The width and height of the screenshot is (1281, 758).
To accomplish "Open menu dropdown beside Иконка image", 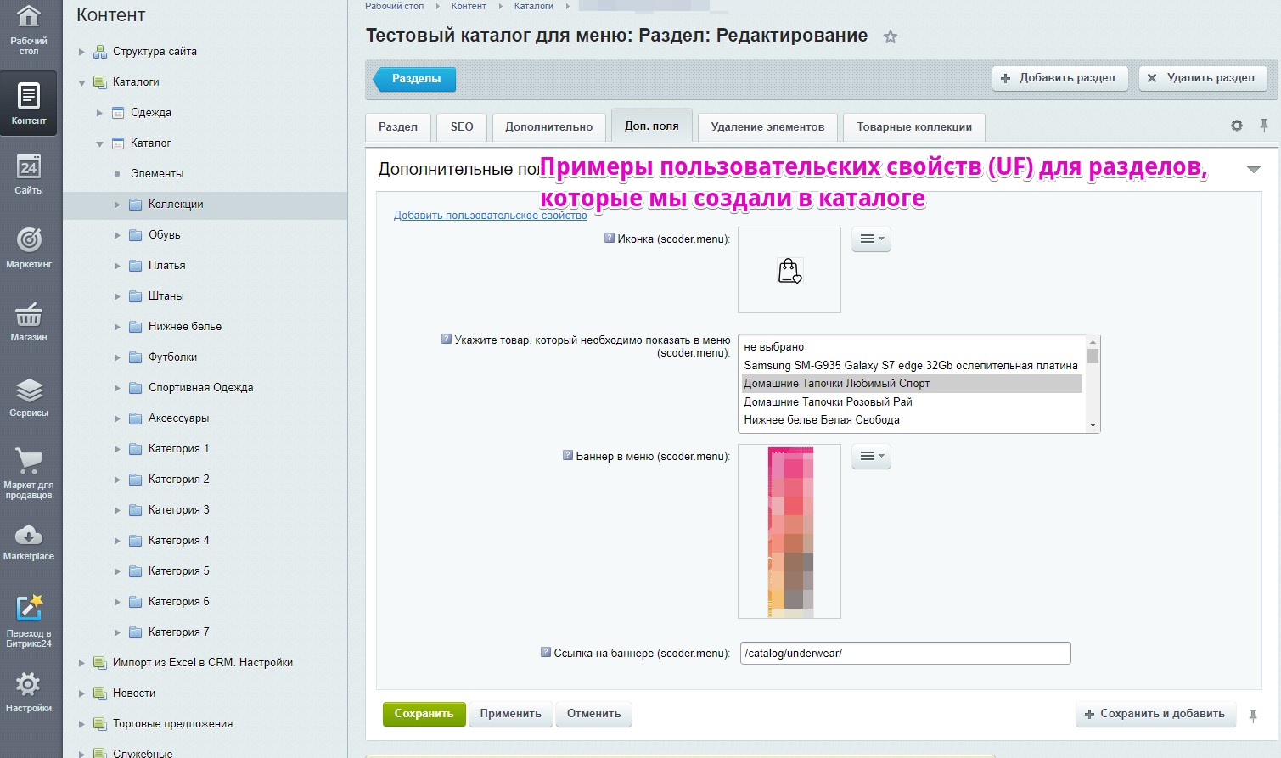I will 871,239.
